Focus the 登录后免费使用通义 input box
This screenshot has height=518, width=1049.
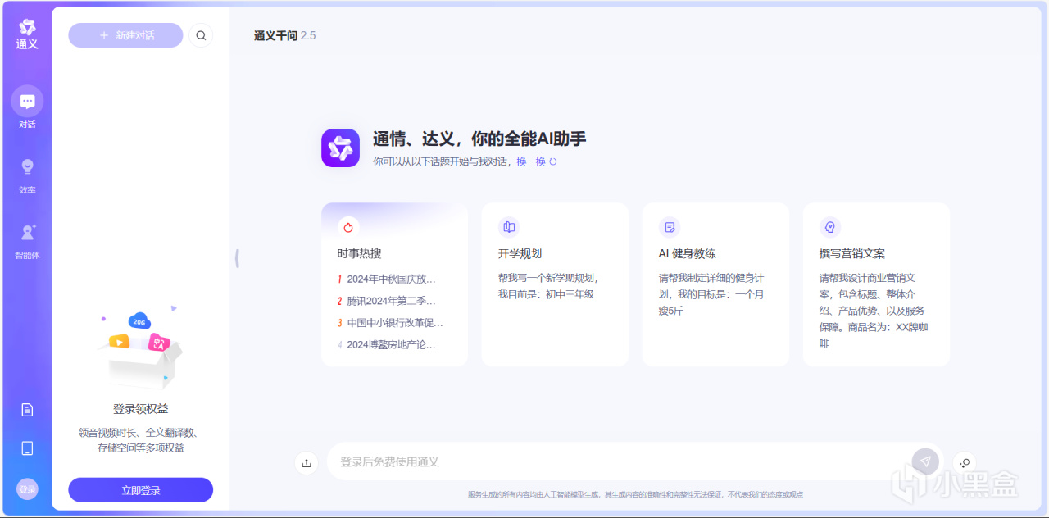(619, 461)
